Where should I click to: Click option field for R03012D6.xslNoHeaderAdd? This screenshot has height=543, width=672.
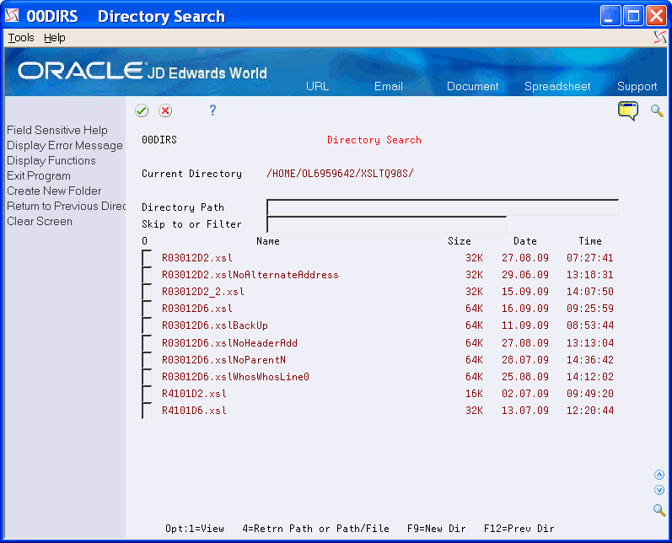147,343
